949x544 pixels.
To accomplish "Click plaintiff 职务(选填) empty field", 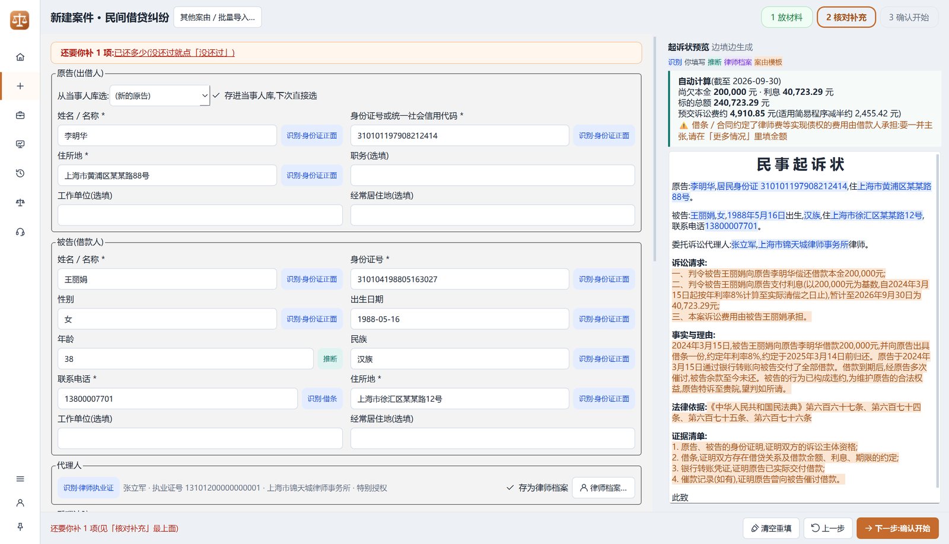I will click(x=492, y=175).
